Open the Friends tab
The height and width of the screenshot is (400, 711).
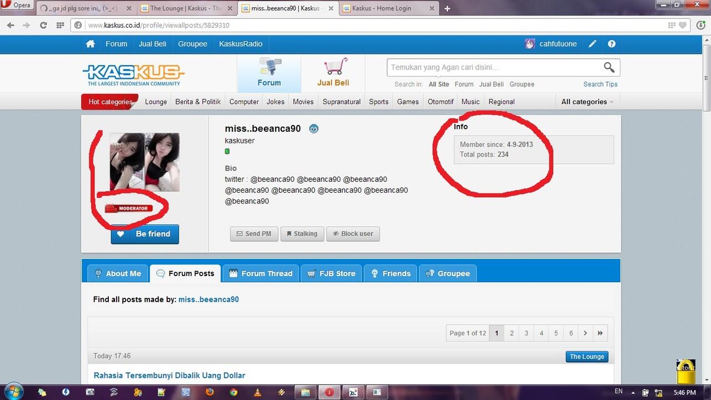(390, 273)
